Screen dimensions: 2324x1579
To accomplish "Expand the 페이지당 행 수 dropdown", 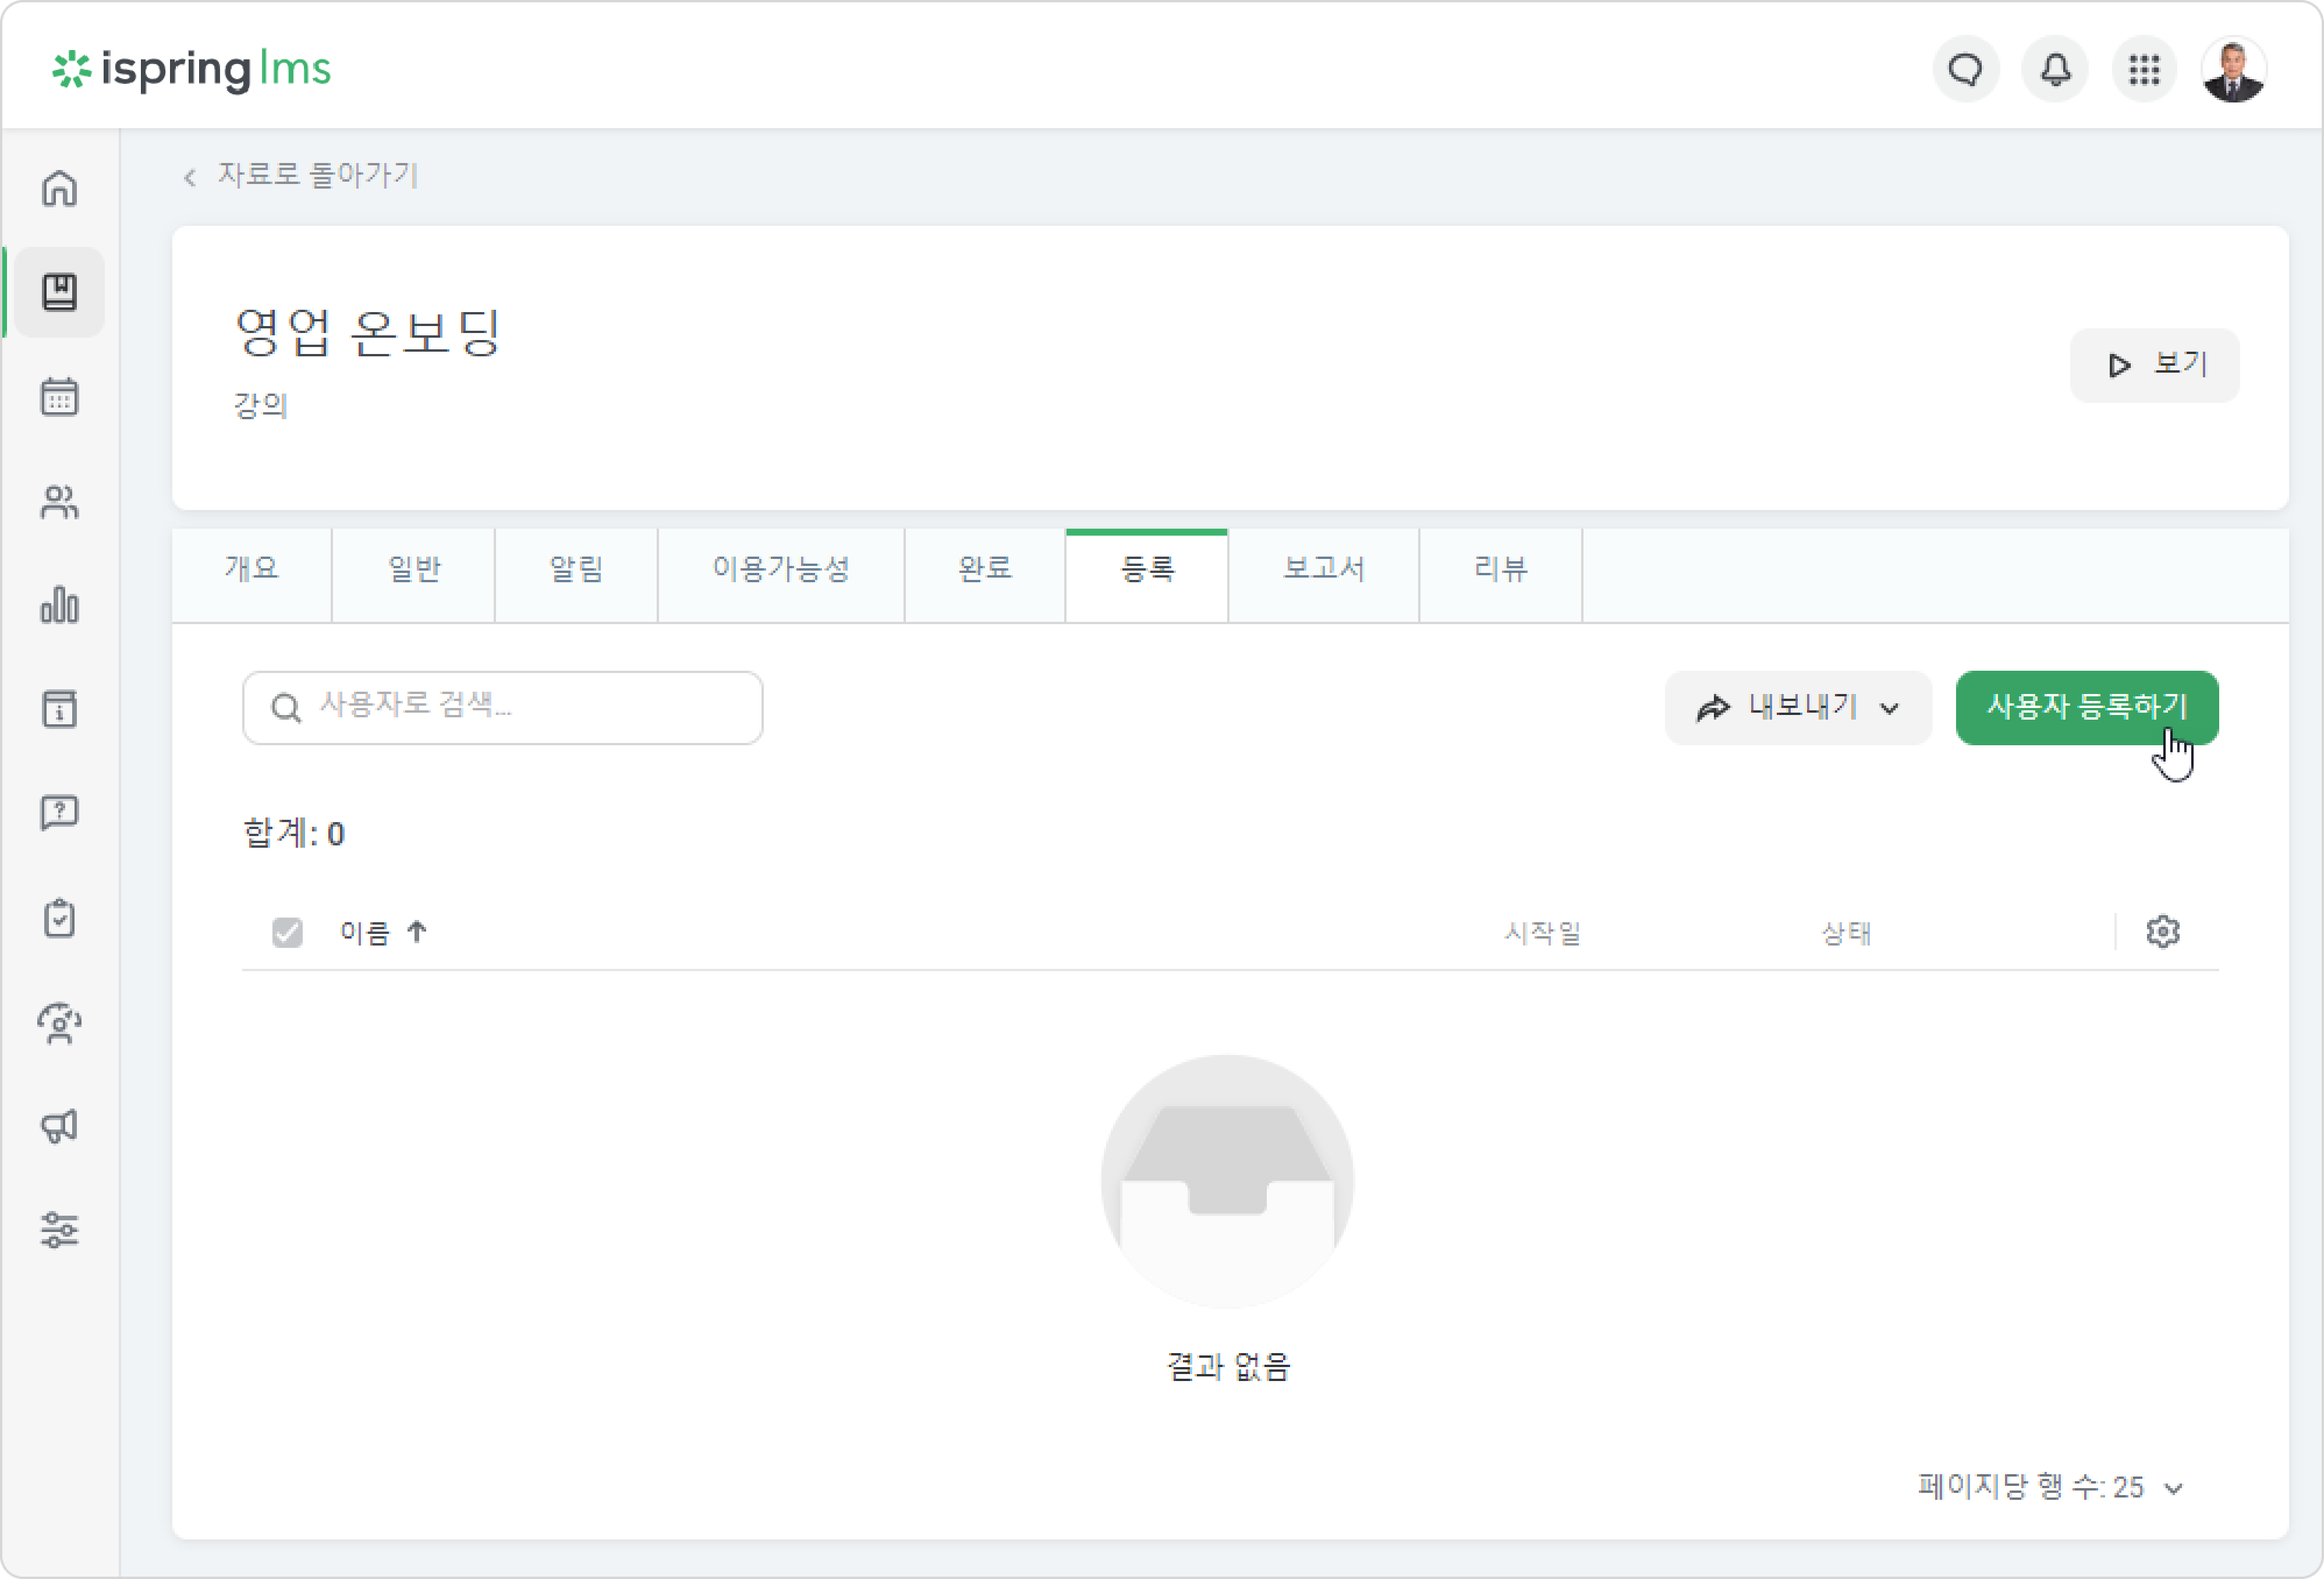I will pyautogui.click(x=2051, y=1487).
